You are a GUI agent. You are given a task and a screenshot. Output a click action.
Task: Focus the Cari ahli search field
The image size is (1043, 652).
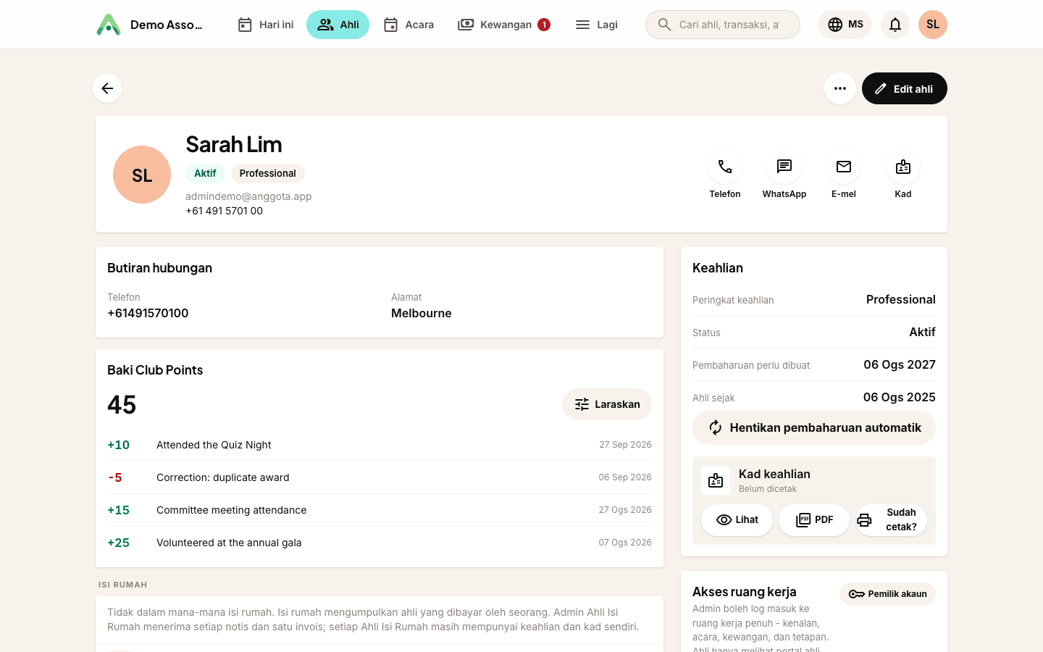coord(723,25)
